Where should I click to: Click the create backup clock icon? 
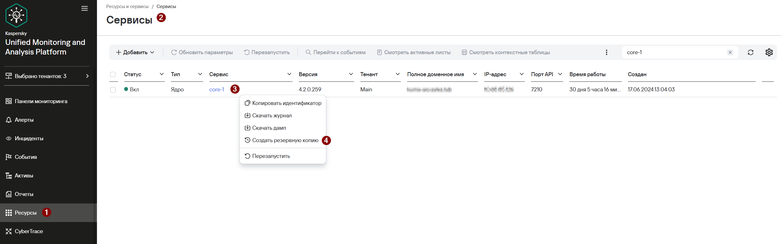coord(248,140)
